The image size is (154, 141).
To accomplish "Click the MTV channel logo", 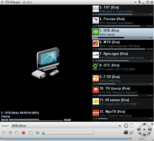I will [x=96, y=43].
